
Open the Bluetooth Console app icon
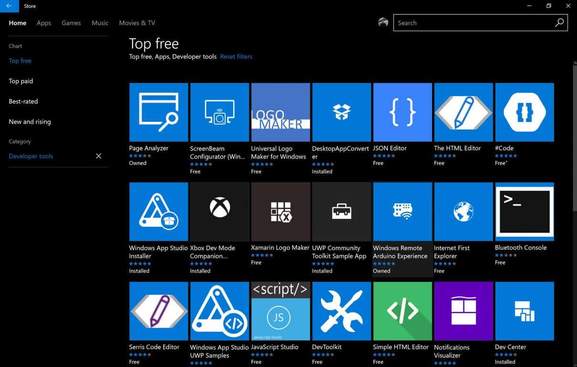tap(524, 211)
